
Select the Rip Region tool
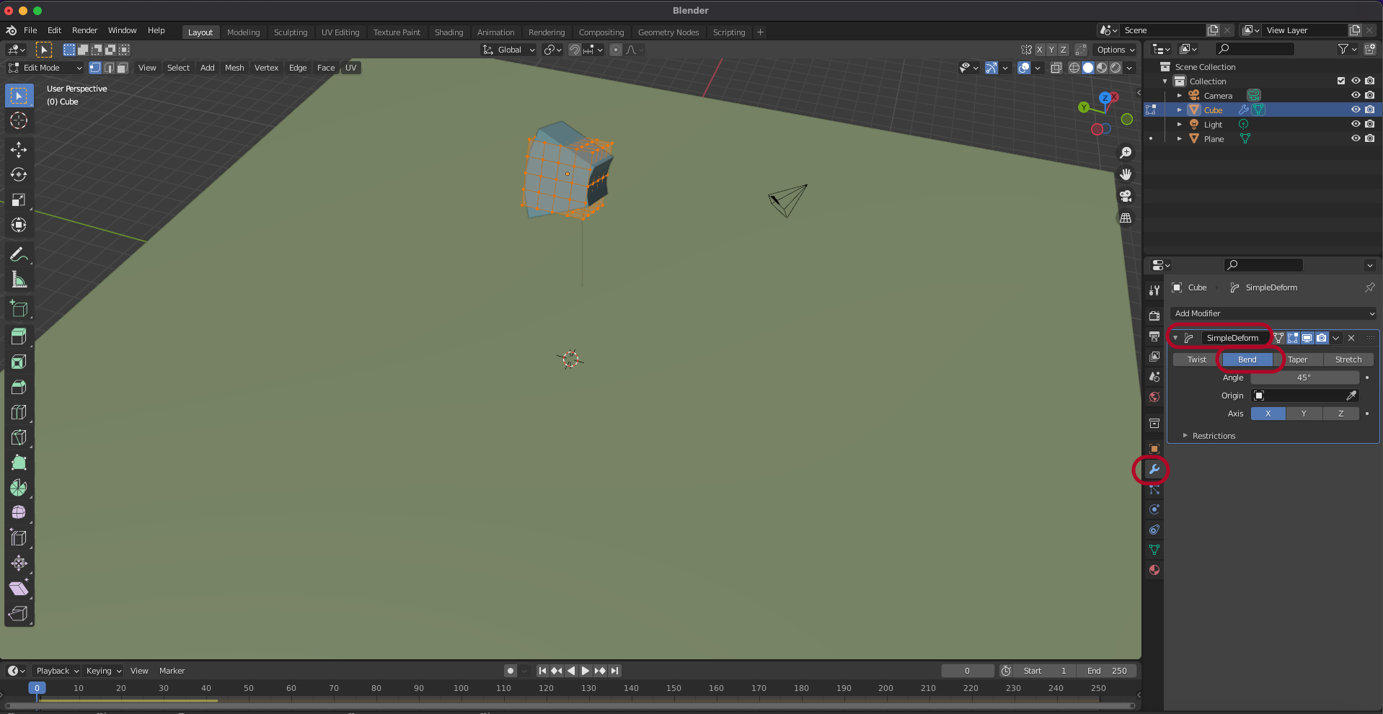[x=19, y=614]
